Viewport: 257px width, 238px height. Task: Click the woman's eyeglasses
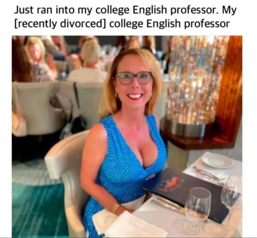coord(134,78)
